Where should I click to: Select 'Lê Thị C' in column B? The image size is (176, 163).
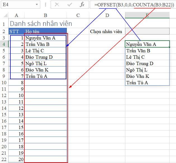[45, 51]
